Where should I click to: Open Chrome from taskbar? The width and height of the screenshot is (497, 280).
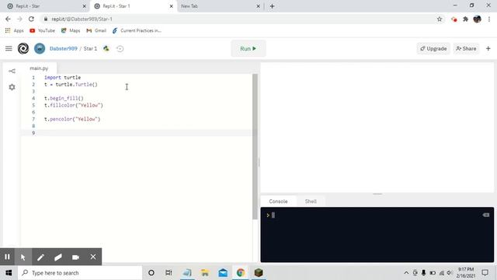241,273
